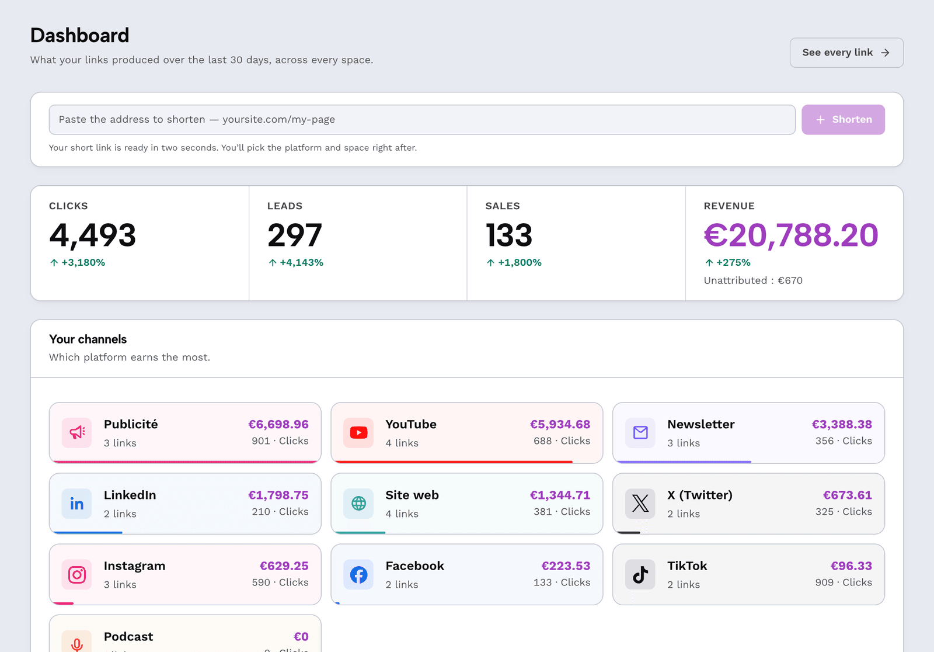Click the 909 · Clicks TikTok value
The height and width of the screenshot is (652, 934).
click(x=844, y=582)
